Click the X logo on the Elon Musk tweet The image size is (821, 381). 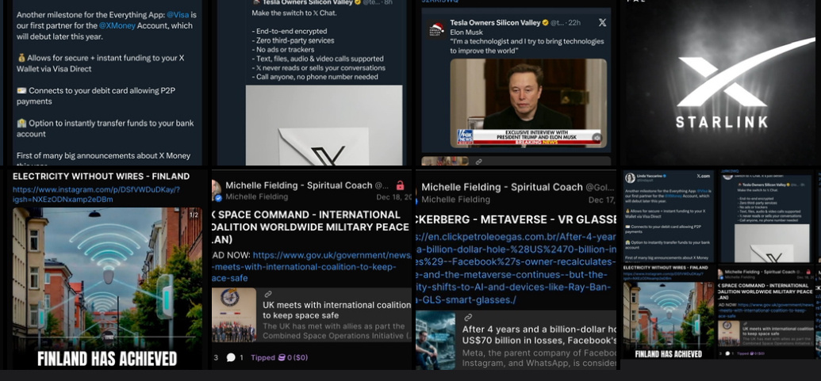[602, 22]
